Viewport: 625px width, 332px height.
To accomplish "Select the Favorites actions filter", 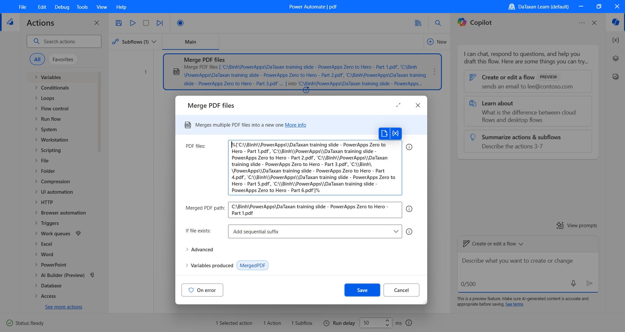I will coord(63,59).
